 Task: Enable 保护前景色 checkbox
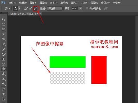tap(87, 8)
